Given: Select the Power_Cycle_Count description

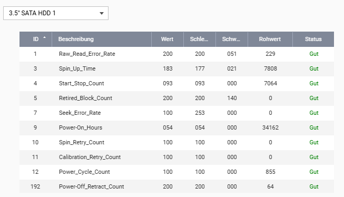Looking at the screenshot, I should coord(84,172).
